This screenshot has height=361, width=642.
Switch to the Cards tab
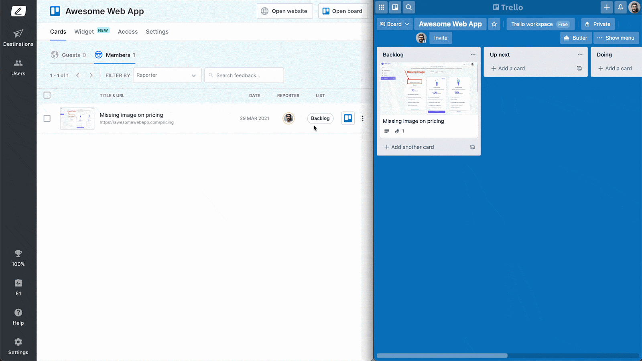[58, 32]
